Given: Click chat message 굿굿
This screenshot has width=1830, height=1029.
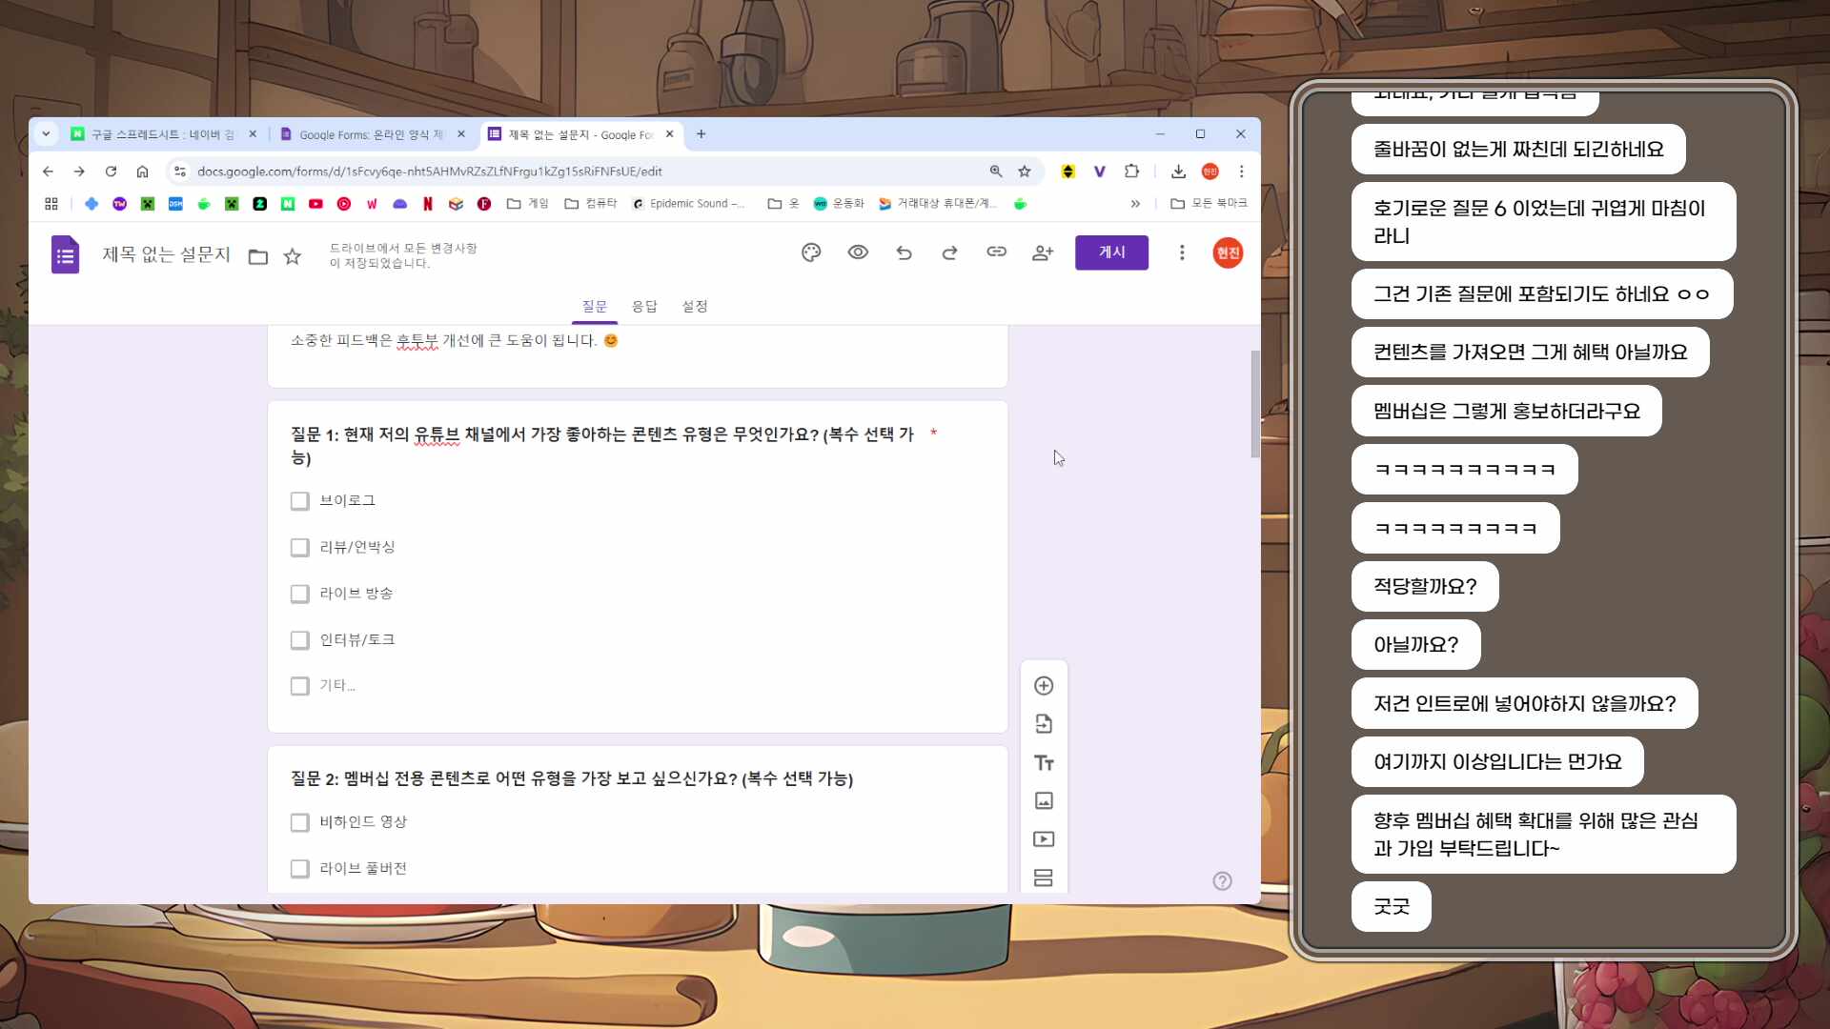Looking at the screenshot, I should pyautogui.click(x=1391, y=907).
